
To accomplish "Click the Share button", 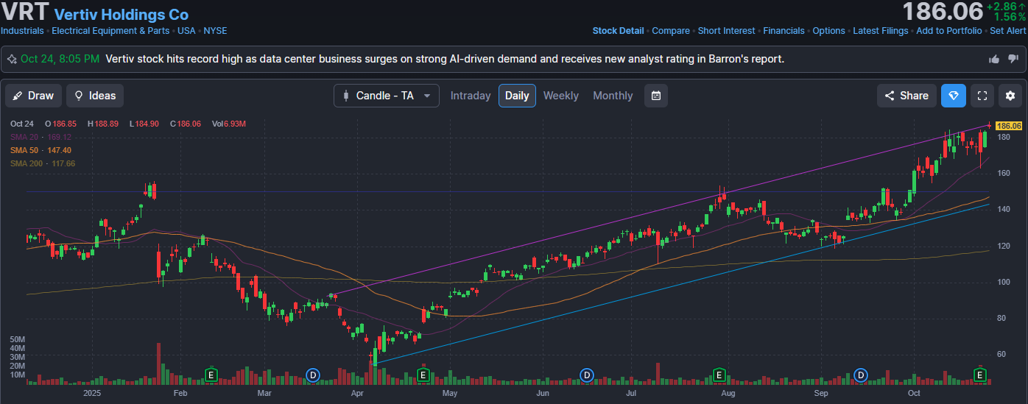I will (x=906, y=96).
